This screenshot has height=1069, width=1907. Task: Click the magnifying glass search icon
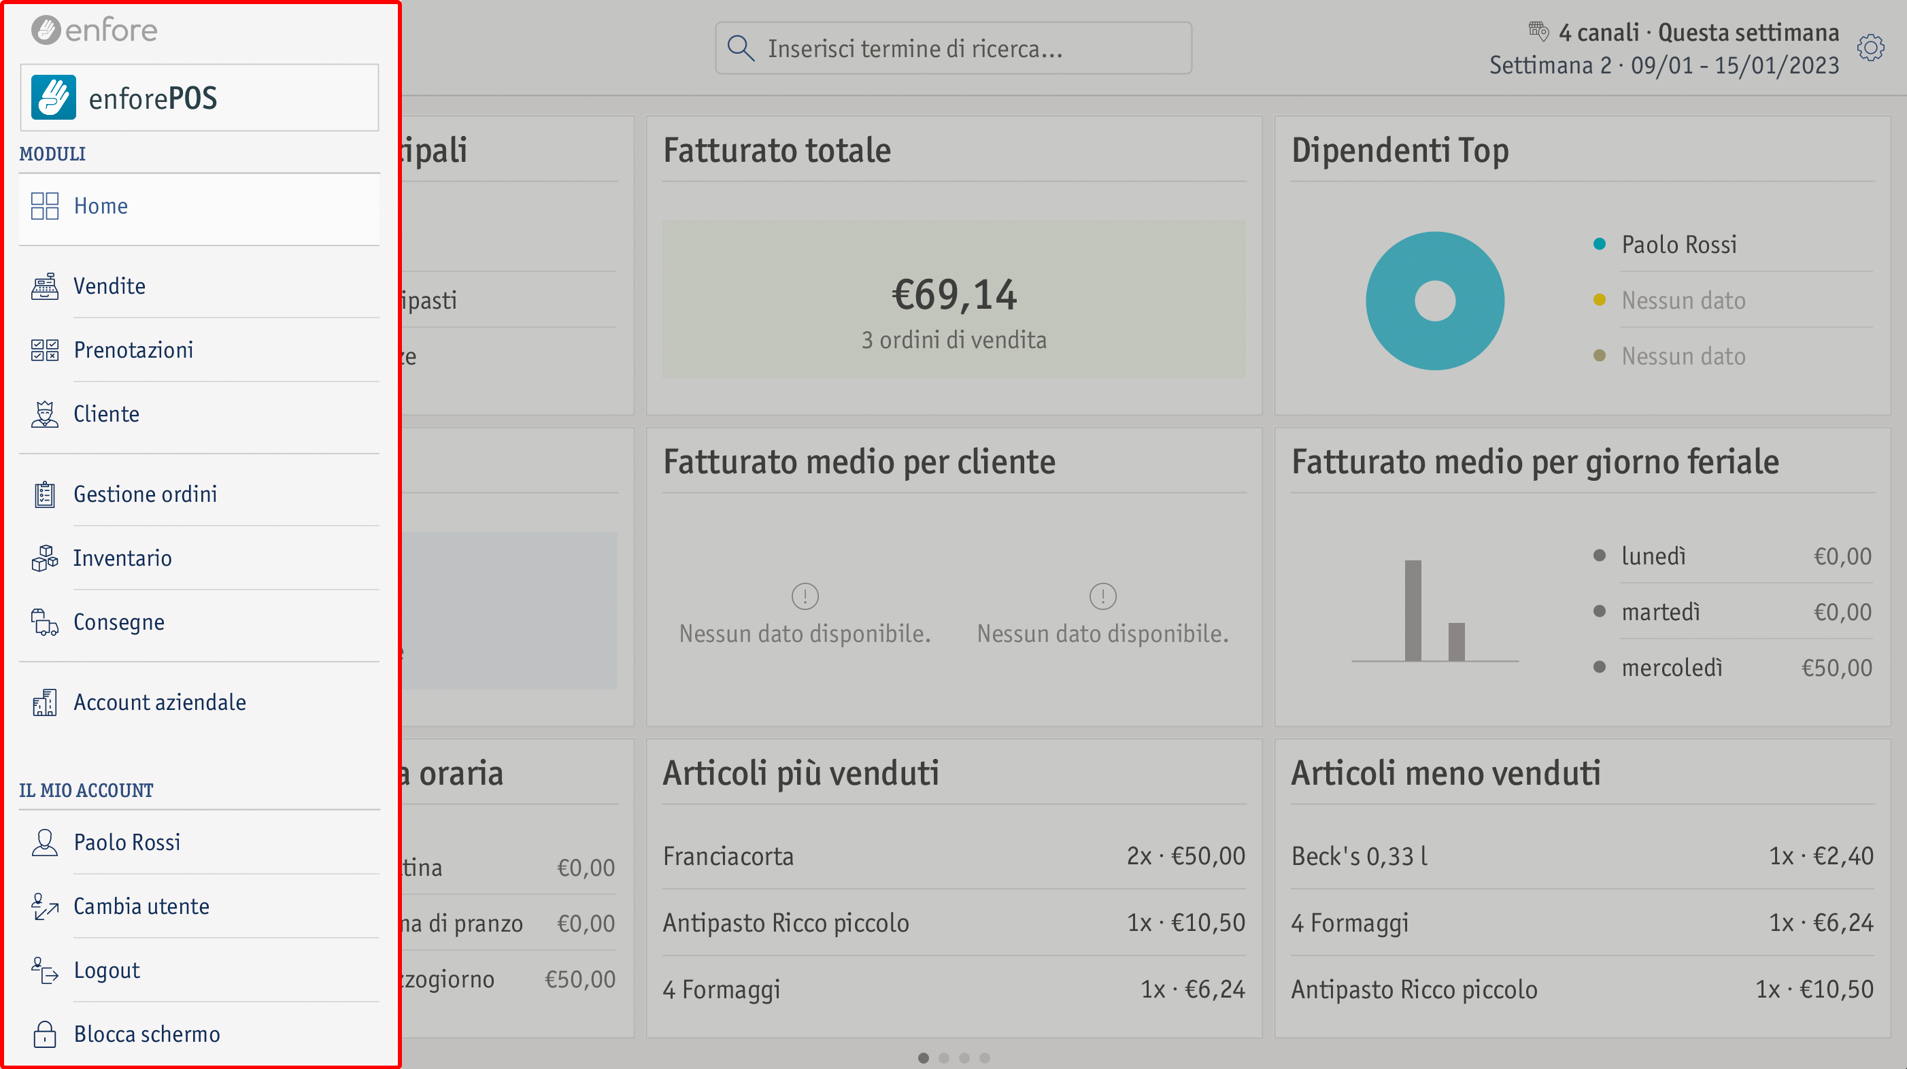click(x=741, y=48)
